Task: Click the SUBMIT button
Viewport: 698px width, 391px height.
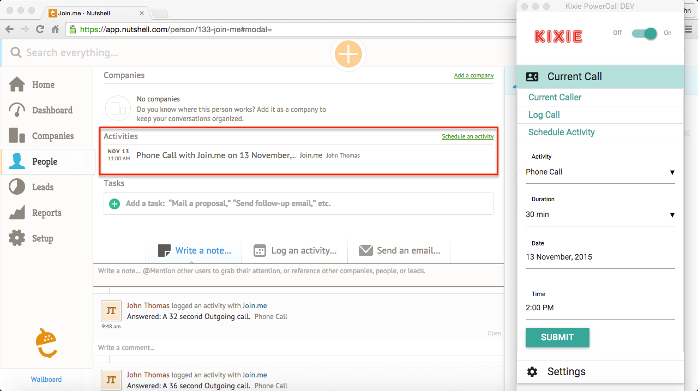Action: click(x=557, y=338)
